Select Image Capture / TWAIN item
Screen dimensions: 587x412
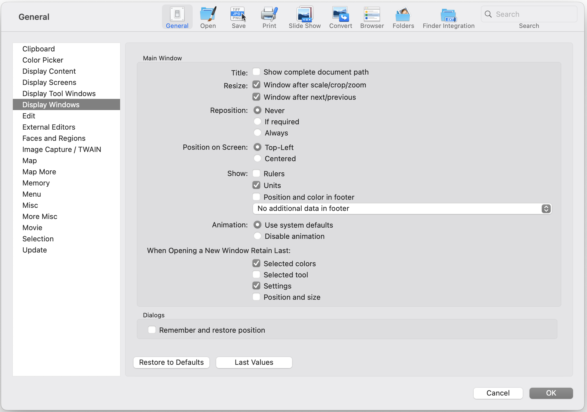66,149
